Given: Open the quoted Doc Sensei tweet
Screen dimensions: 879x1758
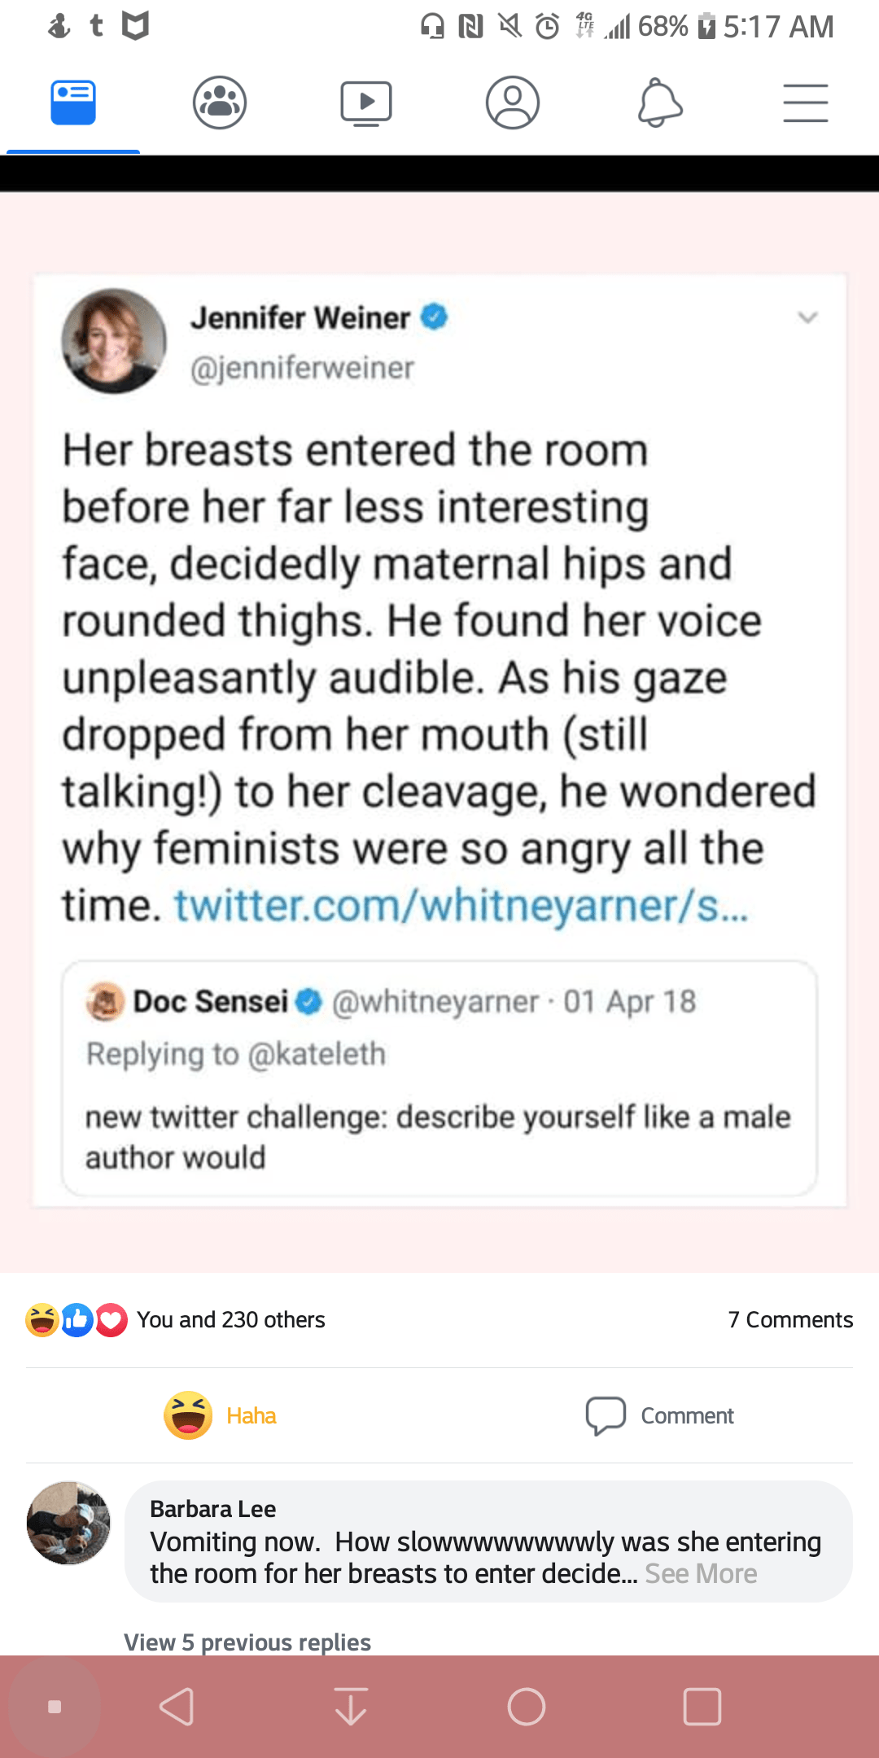Looking at the screenshot, I should (439, 1078).
